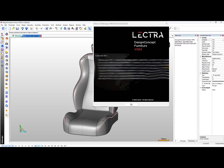Open the hatching pattern dropdown arrow
This screenshot has height=168, width=224.
[x=178, y=28]
